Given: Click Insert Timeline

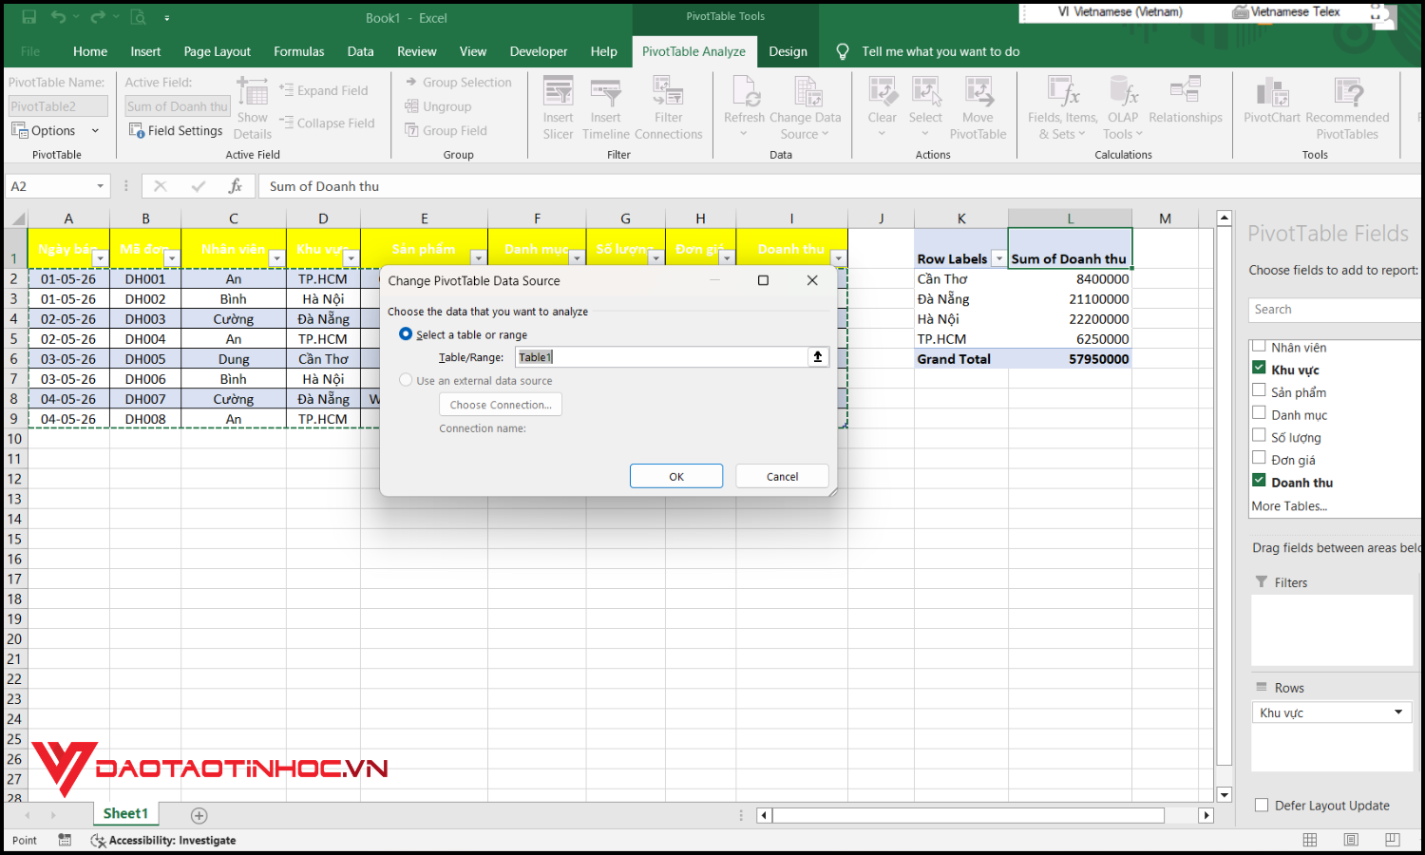Looking at the screenshot, I should pyautogui.click(x=606, y=108).
